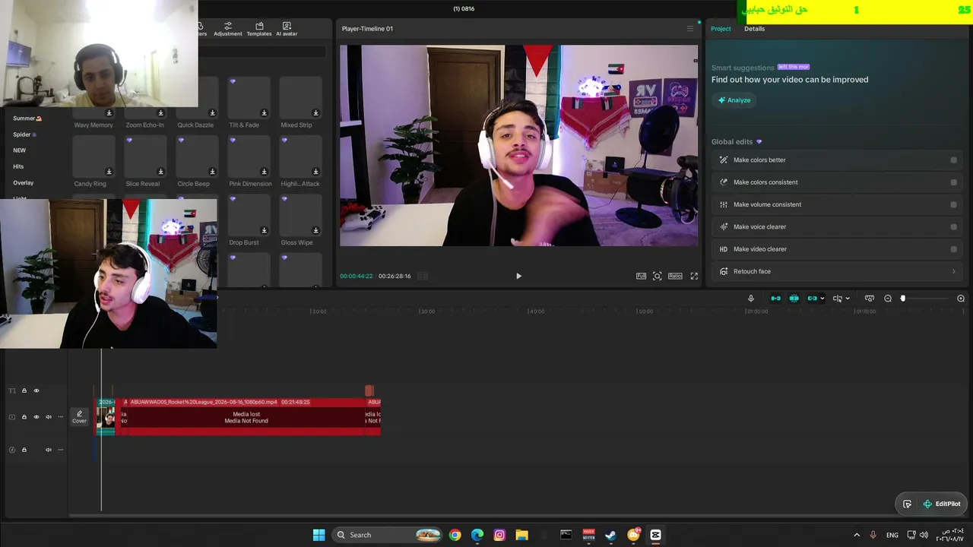Download the Quick Dazzle effect
The width and height of the screenshot is (973, 547).
(x=212, y=113)
